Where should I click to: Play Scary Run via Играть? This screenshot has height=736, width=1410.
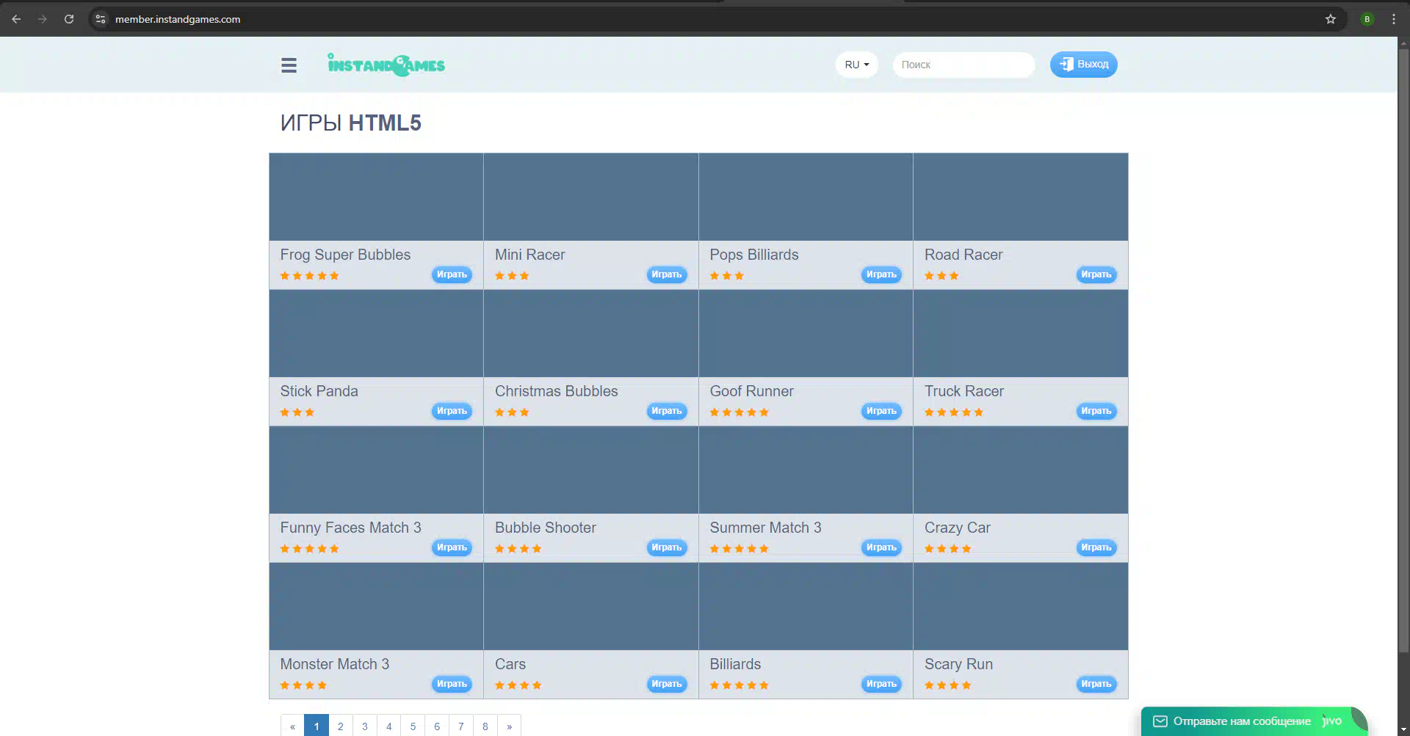point(1096,684)
